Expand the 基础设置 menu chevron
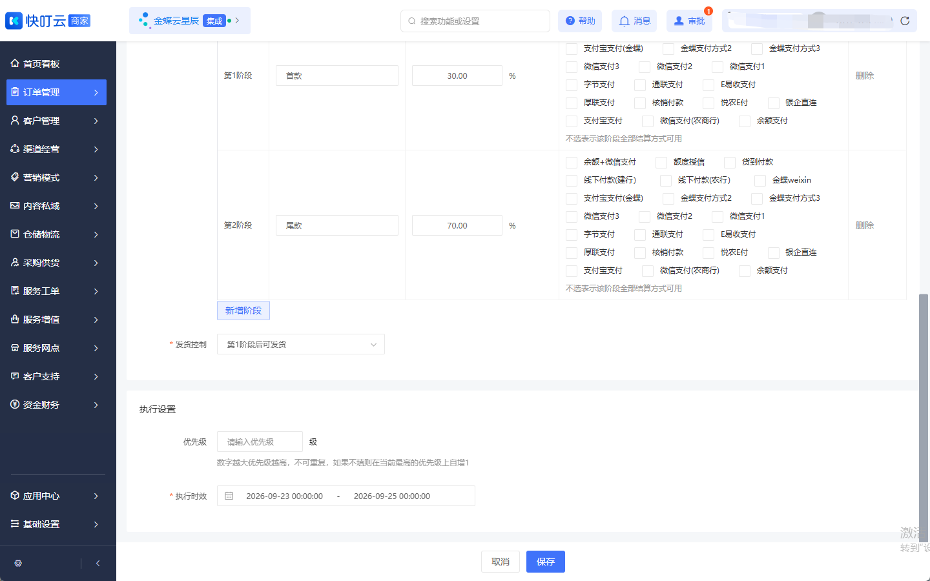 pos(96,524)
